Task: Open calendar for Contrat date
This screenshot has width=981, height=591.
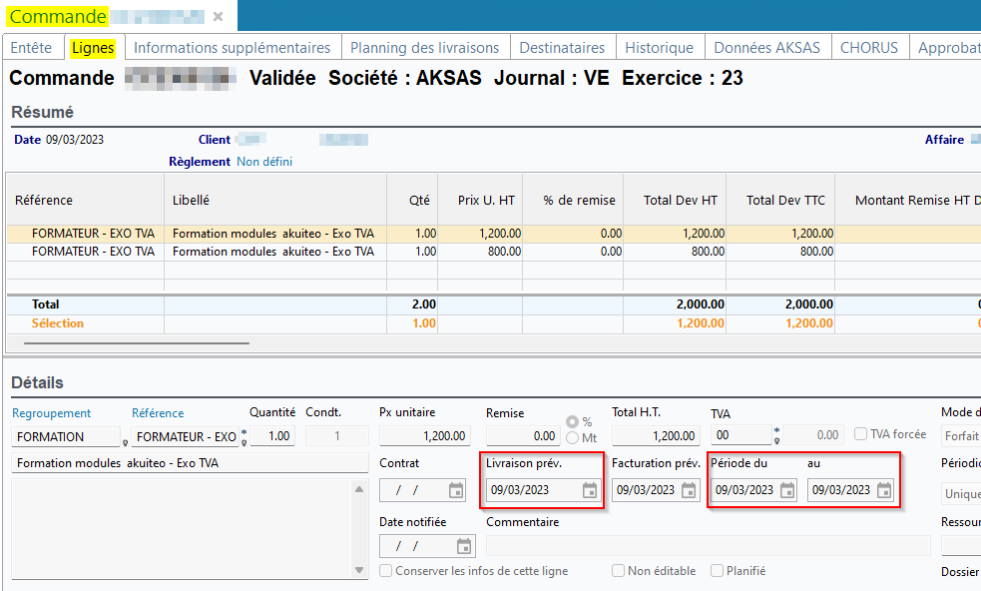Action: click(456, 490)
